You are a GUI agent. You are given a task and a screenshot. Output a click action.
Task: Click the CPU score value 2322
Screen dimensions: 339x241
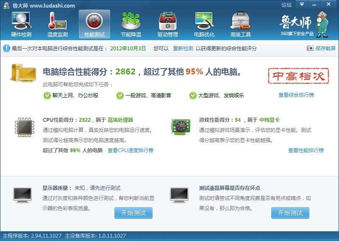pyautogui.click(x=85, y=120)
